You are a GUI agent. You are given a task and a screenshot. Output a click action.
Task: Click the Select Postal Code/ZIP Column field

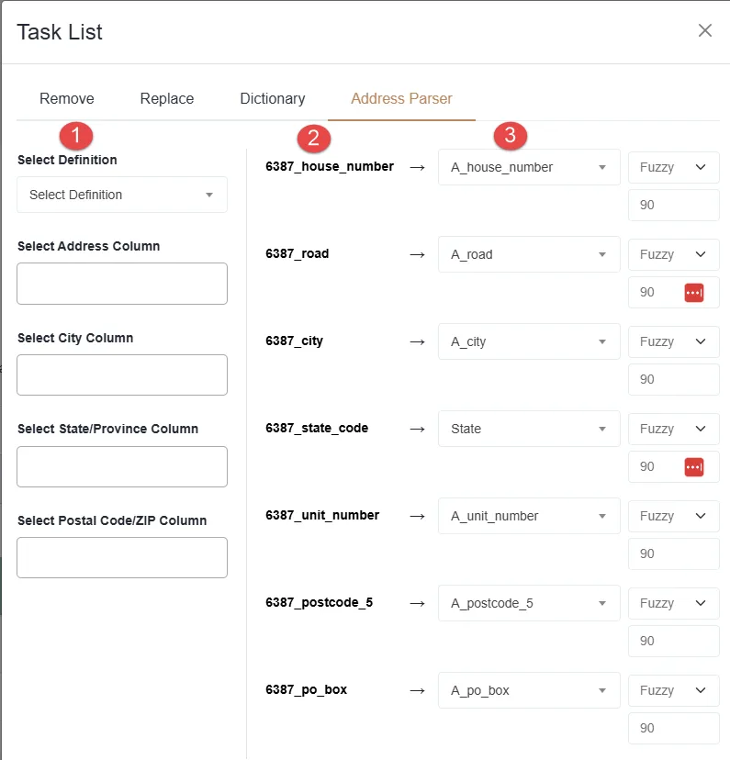coord(121,557)
